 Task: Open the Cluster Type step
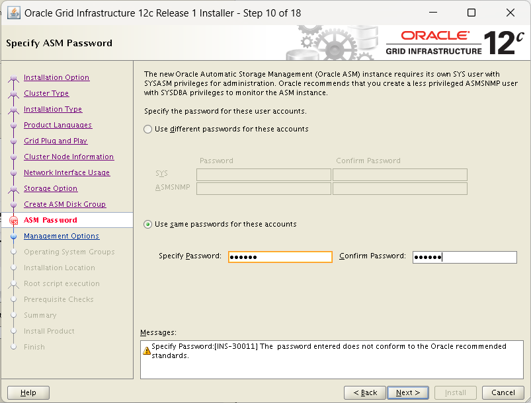click(46, 93)
